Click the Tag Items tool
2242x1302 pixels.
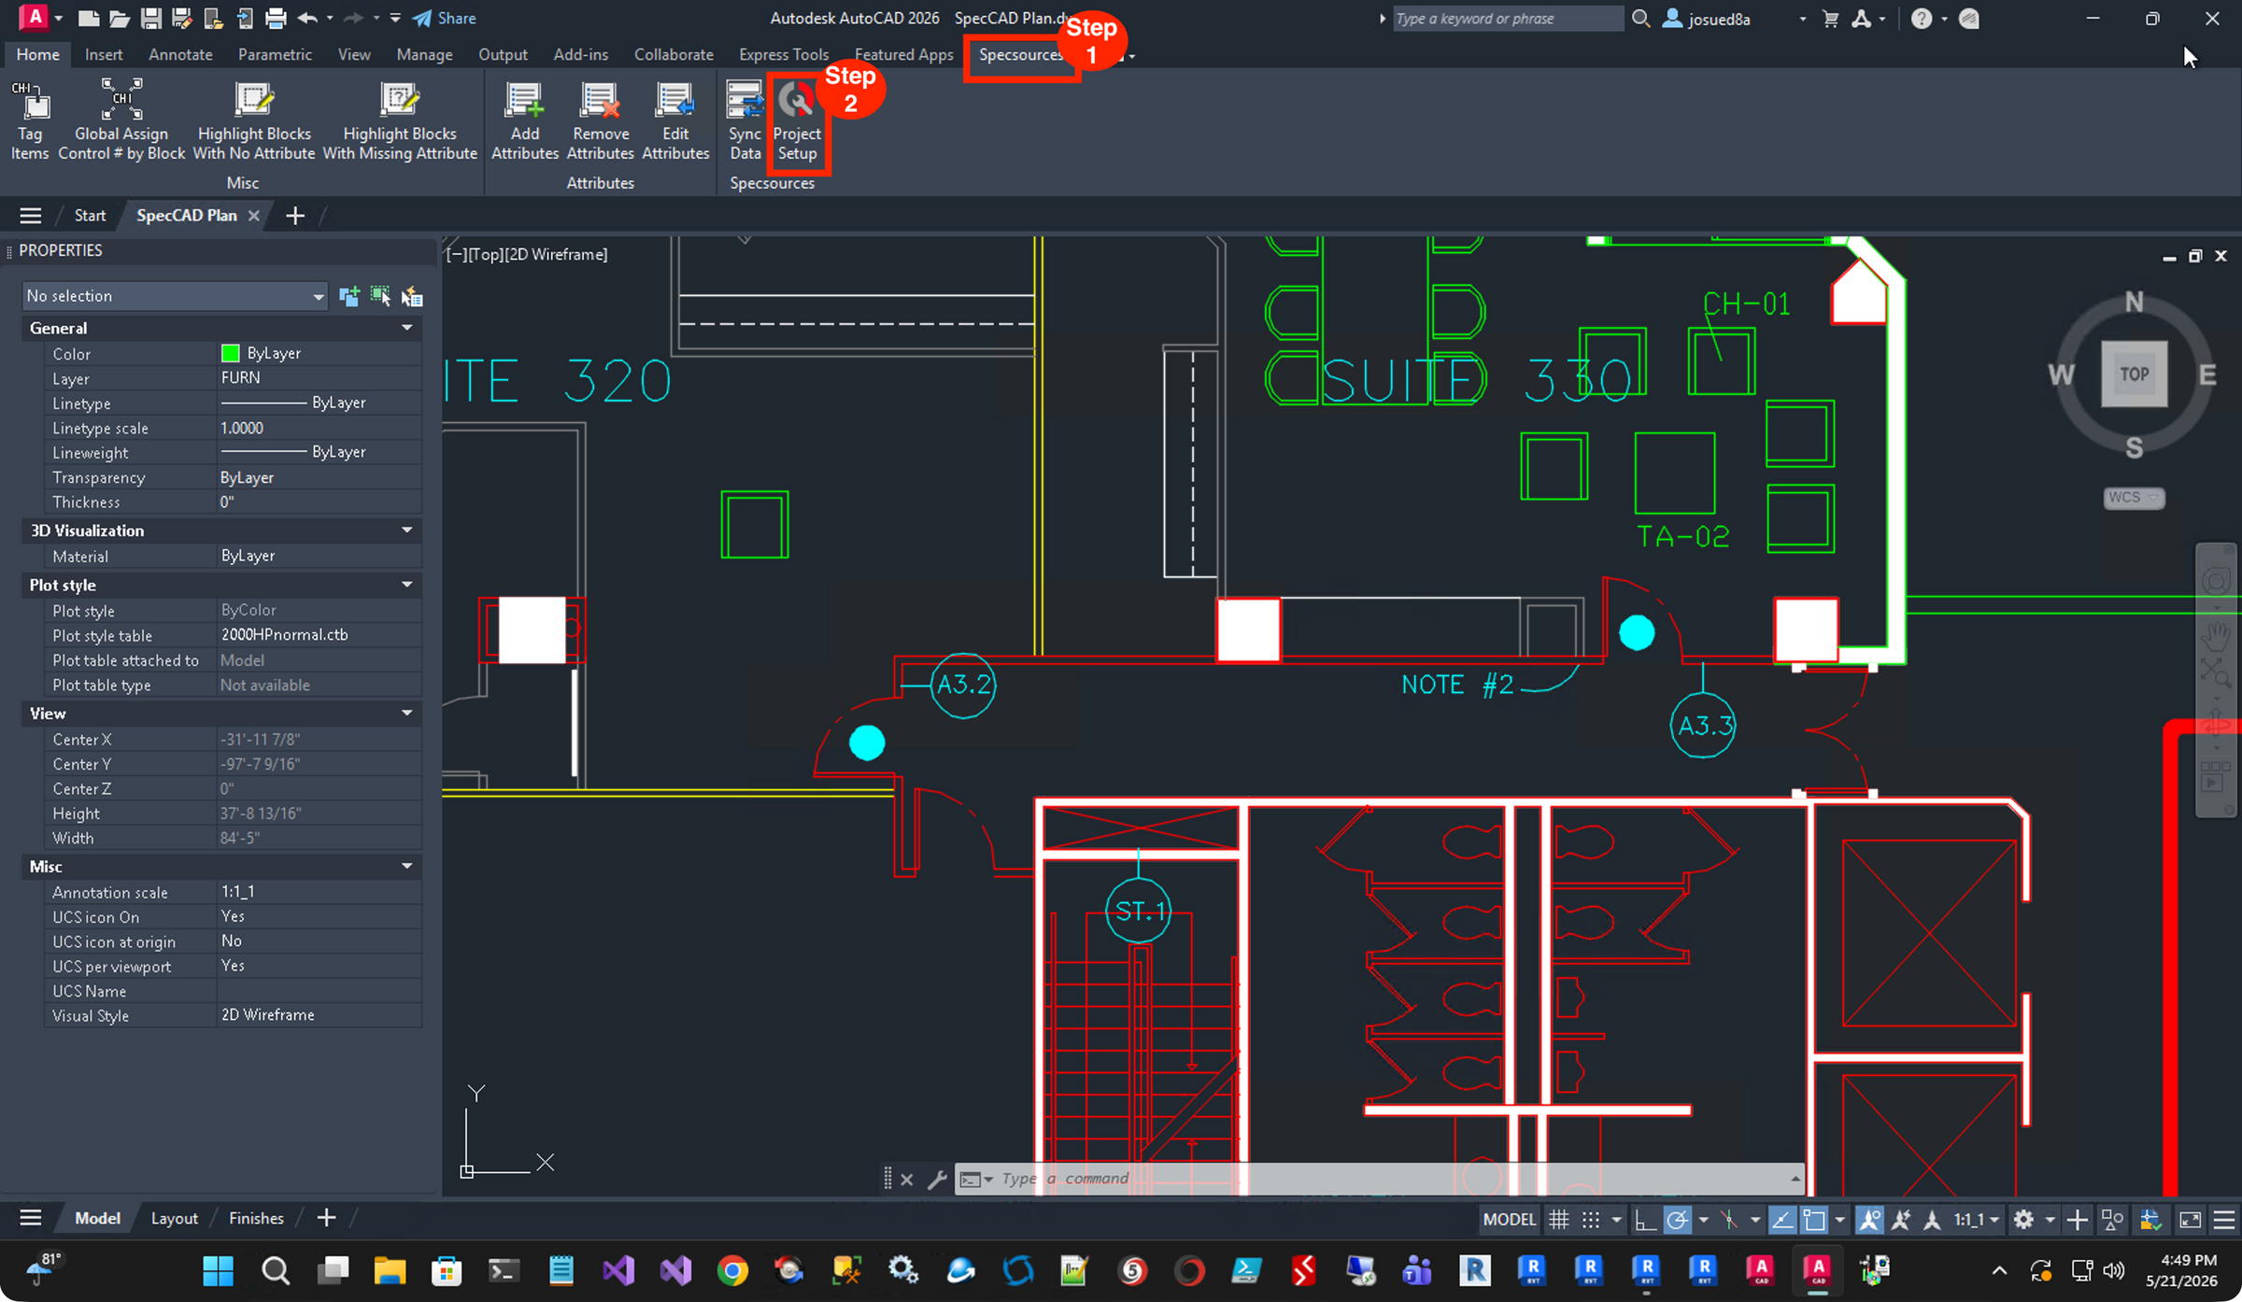click(x=30, y=120)
